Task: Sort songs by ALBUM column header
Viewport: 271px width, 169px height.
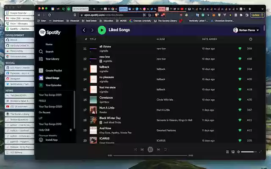Action: click(160, 39)
